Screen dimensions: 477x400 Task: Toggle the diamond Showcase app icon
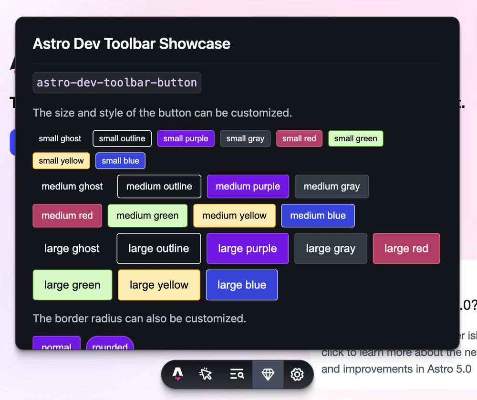268,374
